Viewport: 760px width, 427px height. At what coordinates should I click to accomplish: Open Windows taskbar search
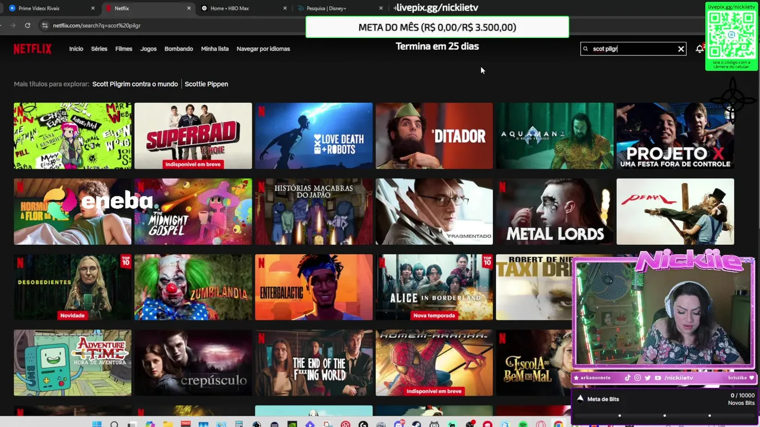pos(114,424)
